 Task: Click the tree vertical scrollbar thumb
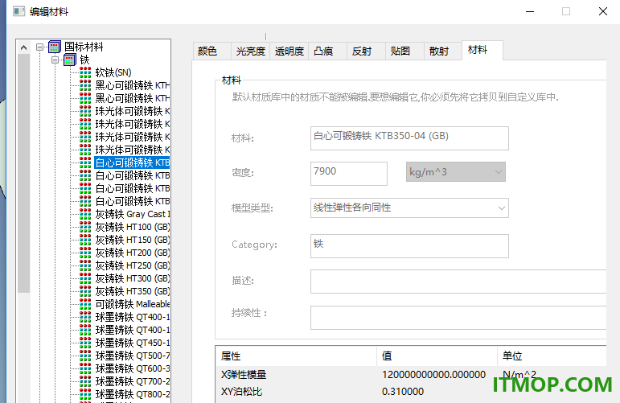click(24, 173)
